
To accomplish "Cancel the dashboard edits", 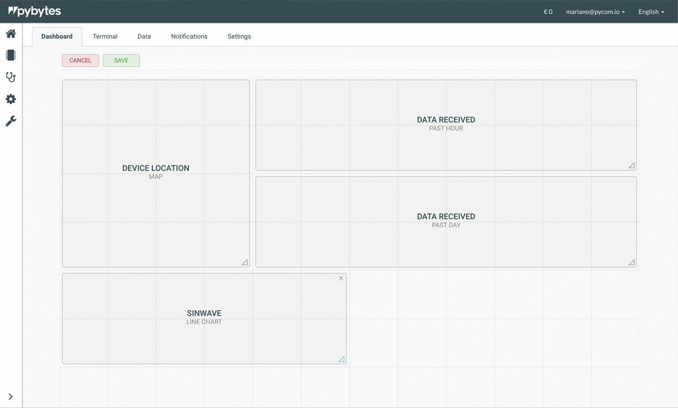I will (80, 60).
